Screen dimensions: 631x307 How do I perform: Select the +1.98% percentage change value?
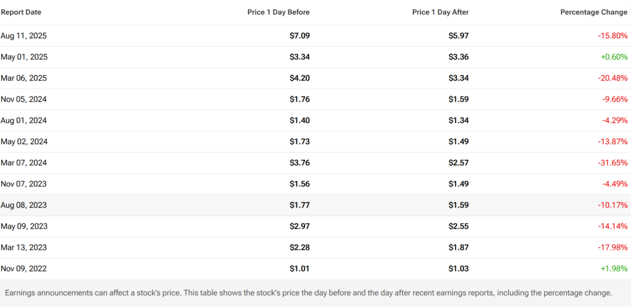[614, 269]
